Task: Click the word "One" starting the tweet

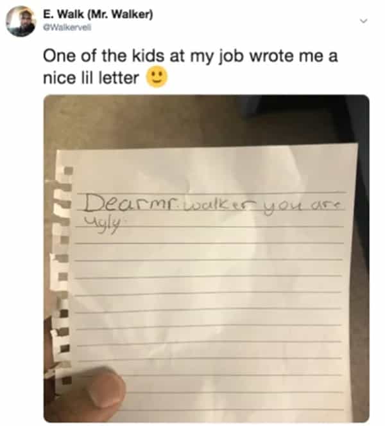Action: (x=58, y=56)
